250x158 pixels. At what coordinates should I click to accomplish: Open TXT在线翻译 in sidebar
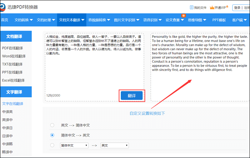12,64
